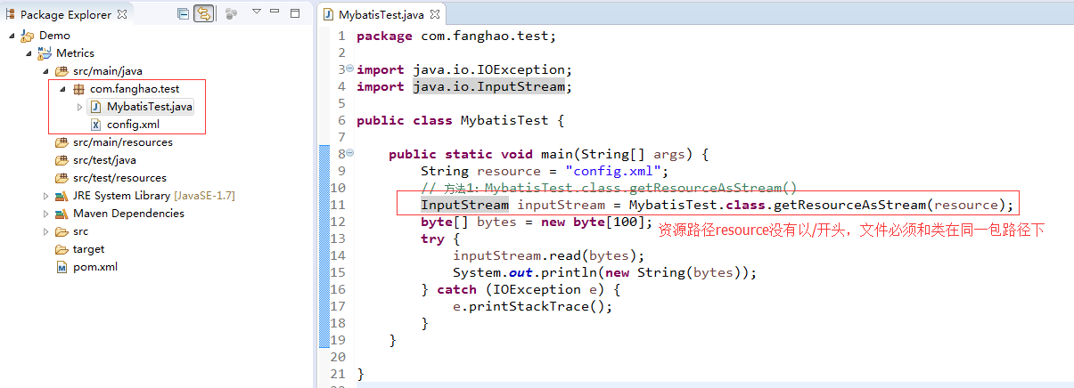This screenshot has height=388, width=1074.
Task: Toggle Link with Editor button
Action: [x=204, y=13]
